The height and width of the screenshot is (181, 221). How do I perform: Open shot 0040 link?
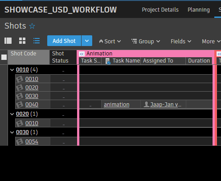(x=32, y=105)
